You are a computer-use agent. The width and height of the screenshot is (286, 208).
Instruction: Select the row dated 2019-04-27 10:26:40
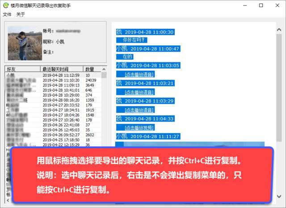(x=53, y=120)
